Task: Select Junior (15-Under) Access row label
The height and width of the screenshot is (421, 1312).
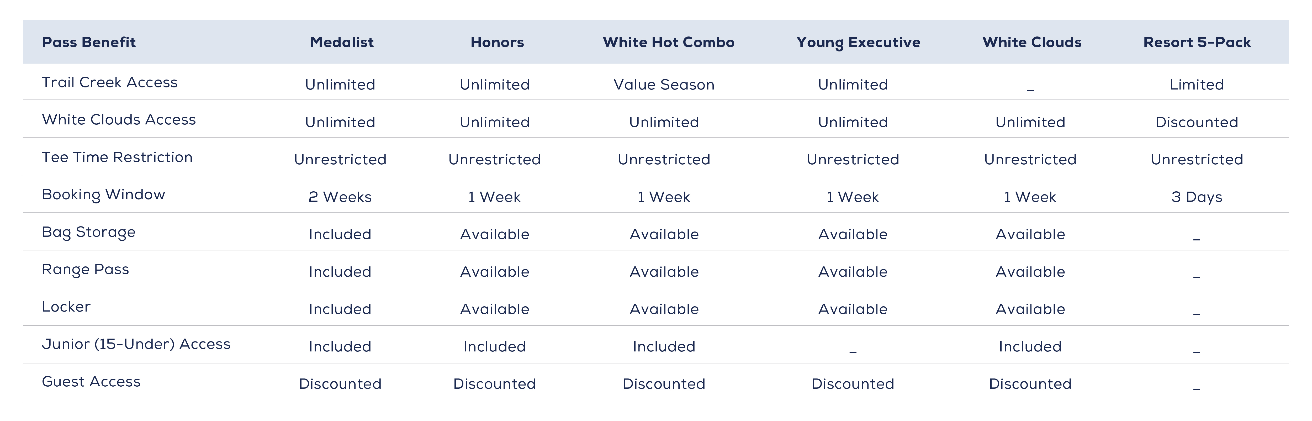Action: coord(136,345)
